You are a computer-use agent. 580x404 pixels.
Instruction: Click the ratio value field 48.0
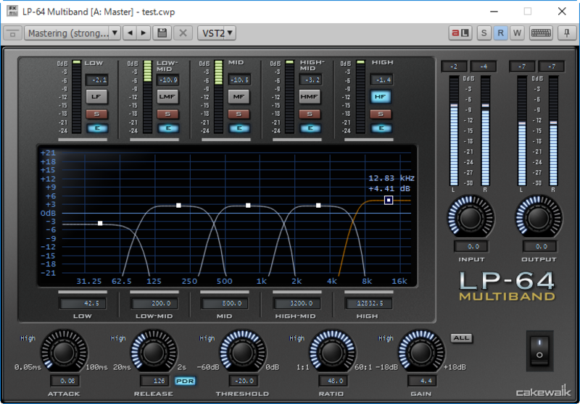click(333, 381)
